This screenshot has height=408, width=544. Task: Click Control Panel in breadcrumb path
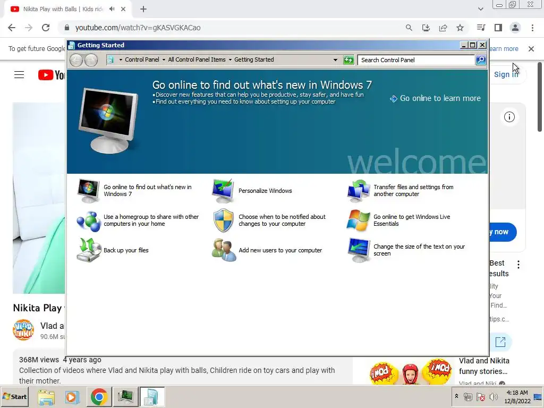coord(142,59)
